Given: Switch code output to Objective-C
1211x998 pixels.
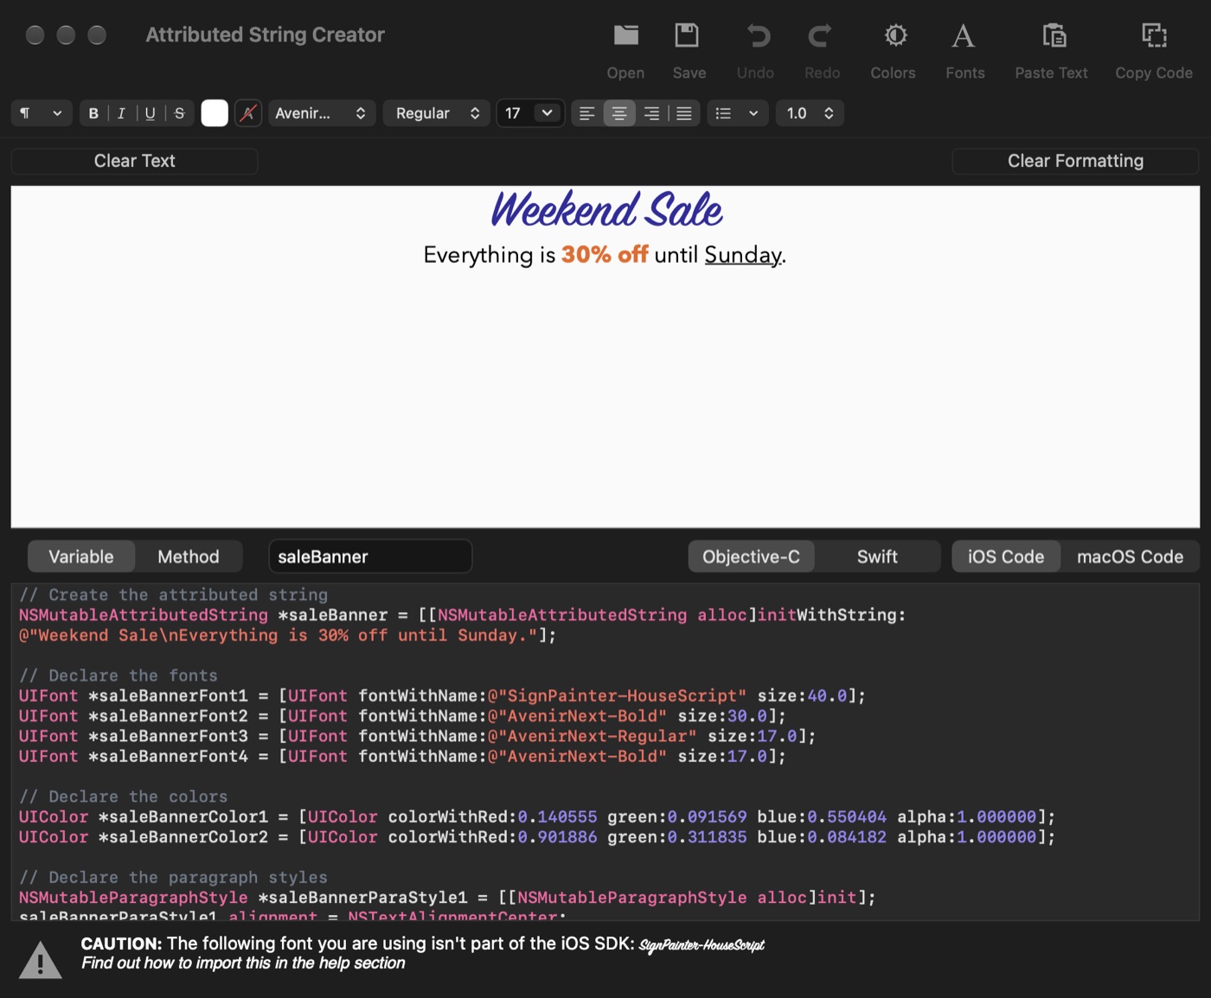Looking at the screenshot, I should point(751,557).
